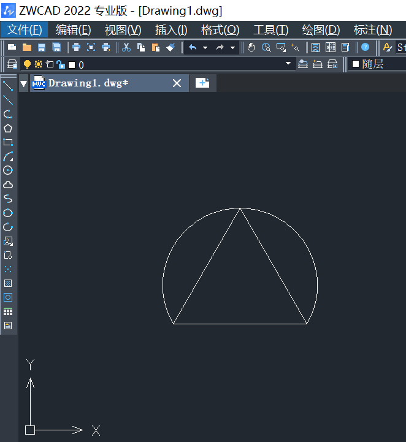Save the drawing with the Save icon

(x=42, y=47)
